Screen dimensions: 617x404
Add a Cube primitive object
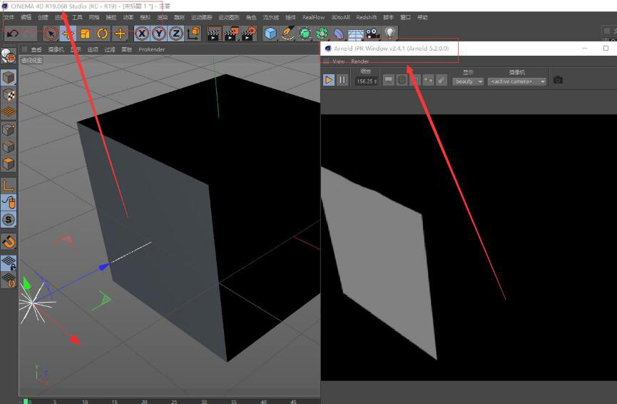(270, 34)
